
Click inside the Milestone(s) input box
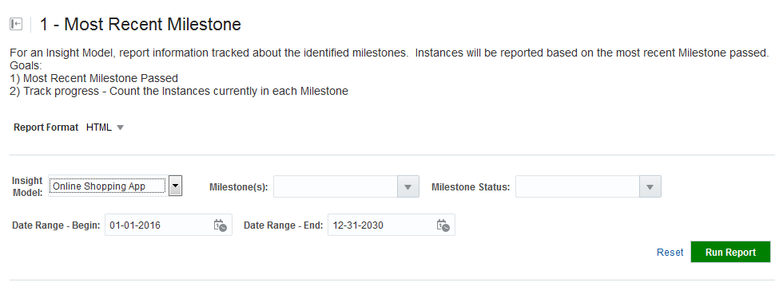click(336, 187)
